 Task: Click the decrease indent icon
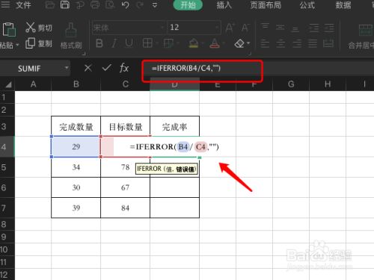(x=313, y=28)
